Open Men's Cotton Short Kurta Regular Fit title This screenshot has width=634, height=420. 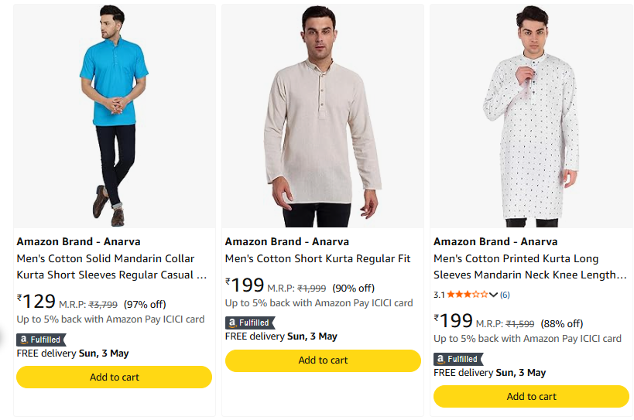(x=317, y=258)
